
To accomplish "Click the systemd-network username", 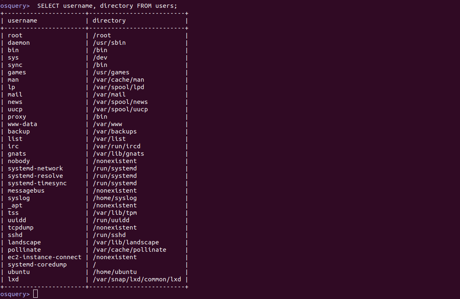I will [35, 168].
